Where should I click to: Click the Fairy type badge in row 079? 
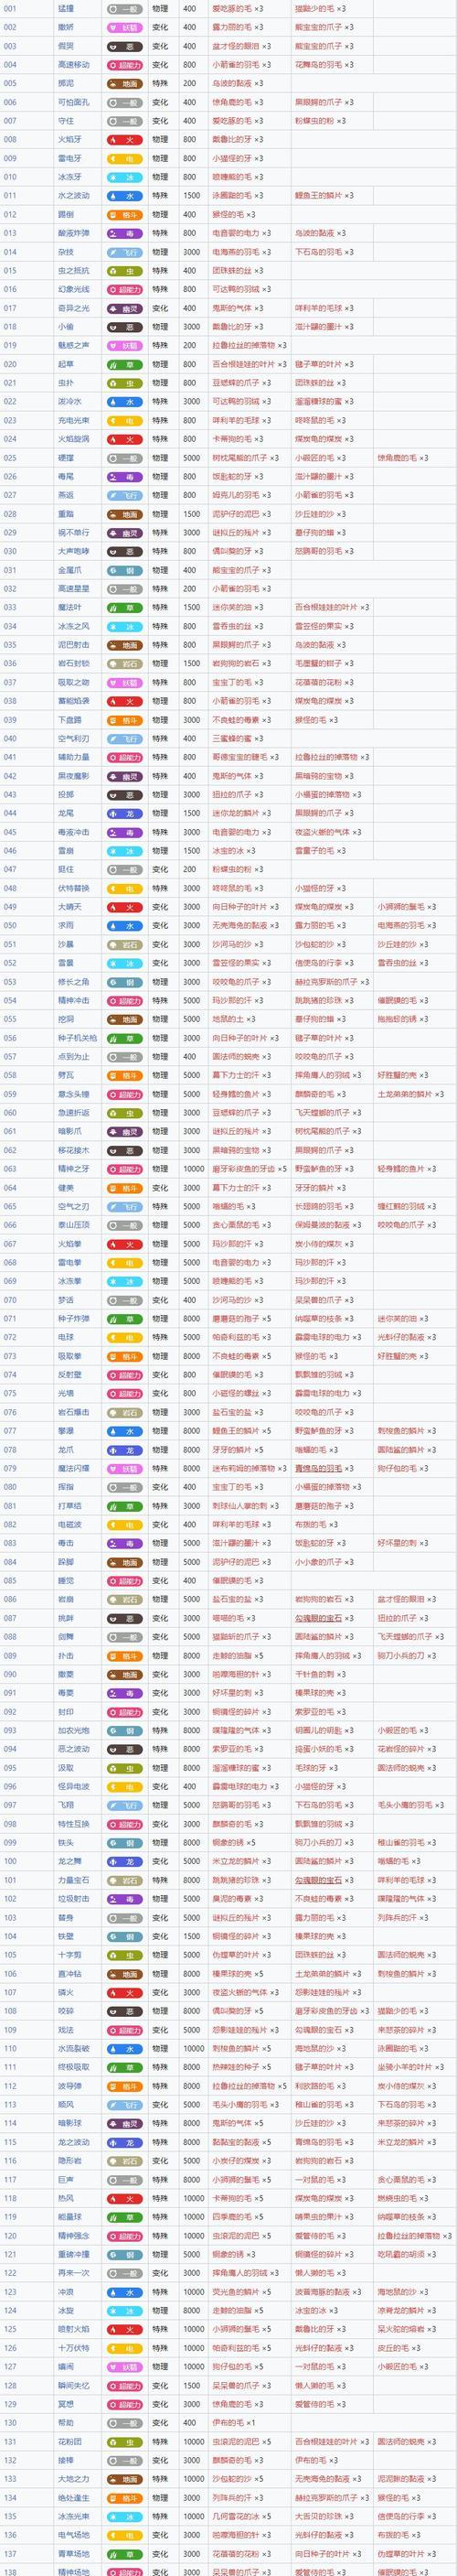click(123, 1468)
